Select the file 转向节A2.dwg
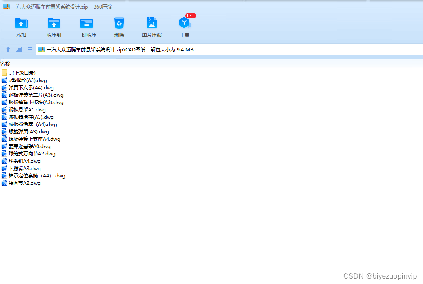This screenshot has height=284, width=423. coord(24,183)
